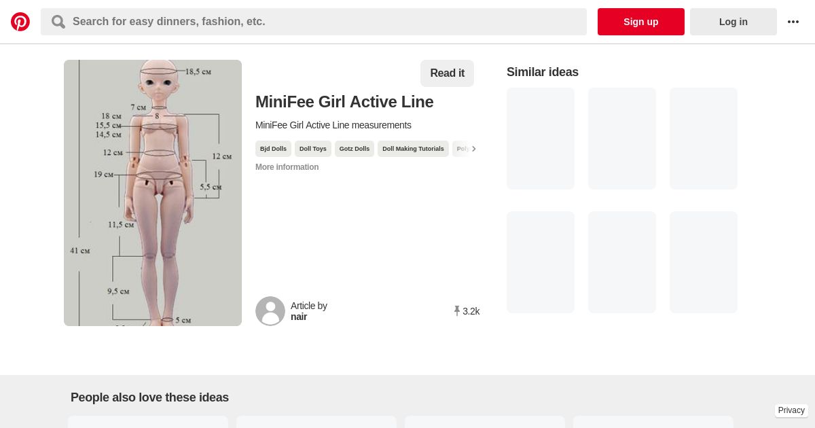Image resolution: width=815 pixels, height=428 pixels.
Task: Open the Gotz Dolls tag
Action: 355,149
